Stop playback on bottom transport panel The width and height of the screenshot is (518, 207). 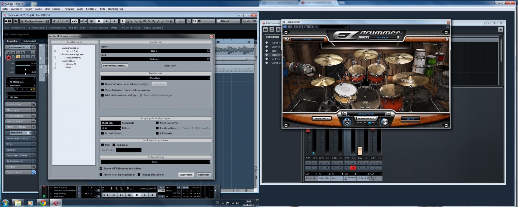(x=137, y=195)
